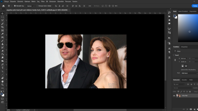198x111 pixels.
Task: Select the Spot Healing tool
Action: click(x=2, y=37)
